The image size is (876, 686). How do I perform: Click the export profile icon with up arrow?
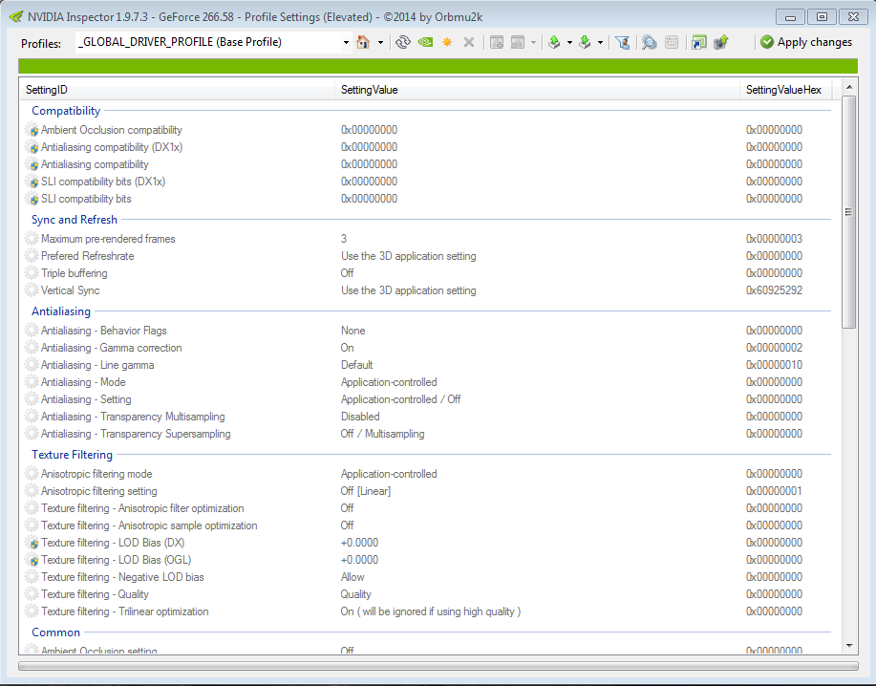[x=554, y=42]
